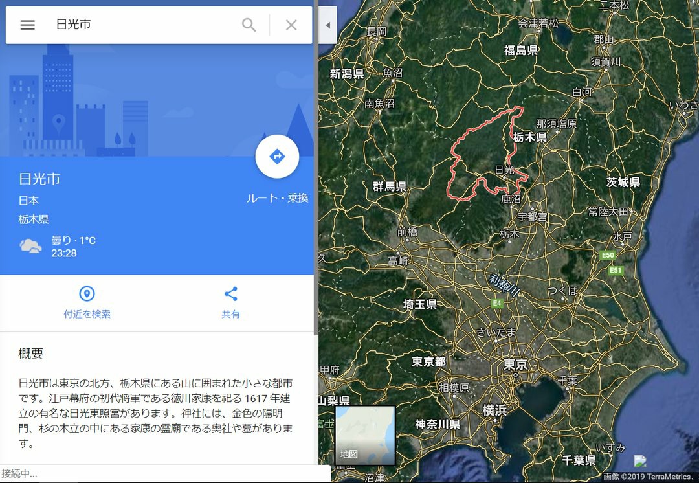Select the 日光 place label inside boundary

click(x=505, y=170)
